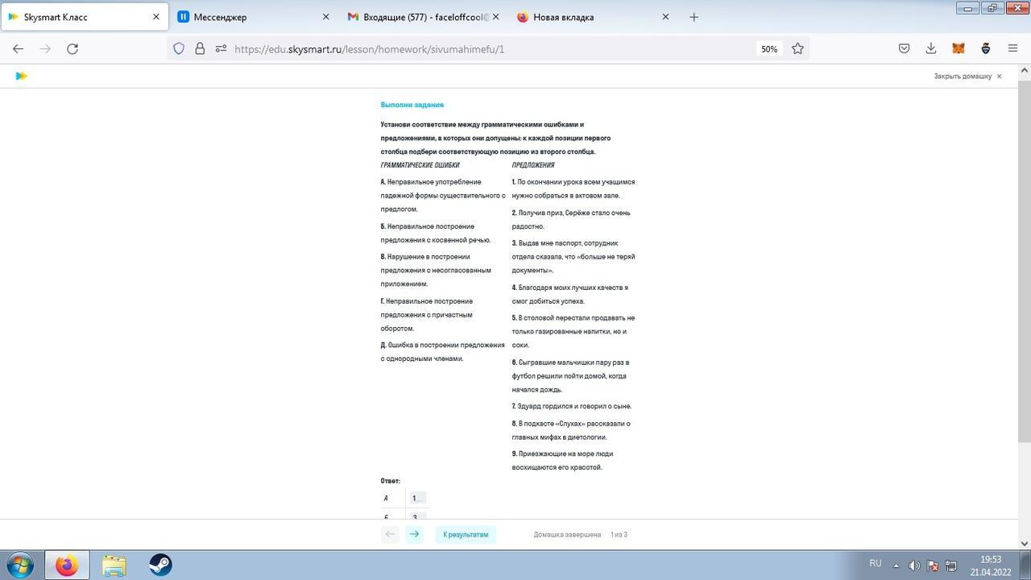1031x580 pixels.
Task: Open tracking protection shield icon
Action: 179,48
